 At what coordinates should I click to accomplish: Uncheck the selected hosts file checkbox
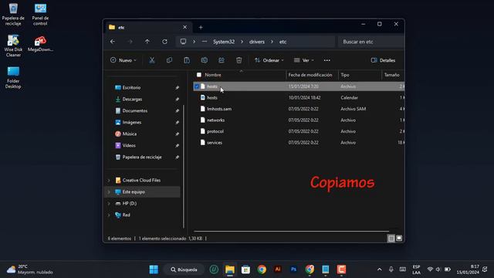point(197,86)
